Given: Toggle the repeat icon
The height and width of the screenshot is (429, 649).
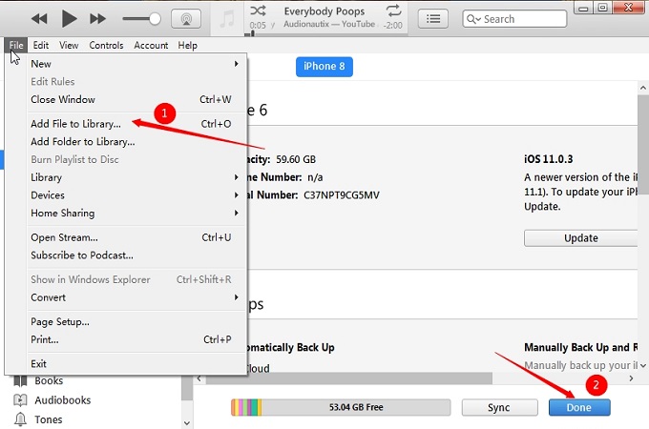Looking at the screenshot, I should point(393,10).
